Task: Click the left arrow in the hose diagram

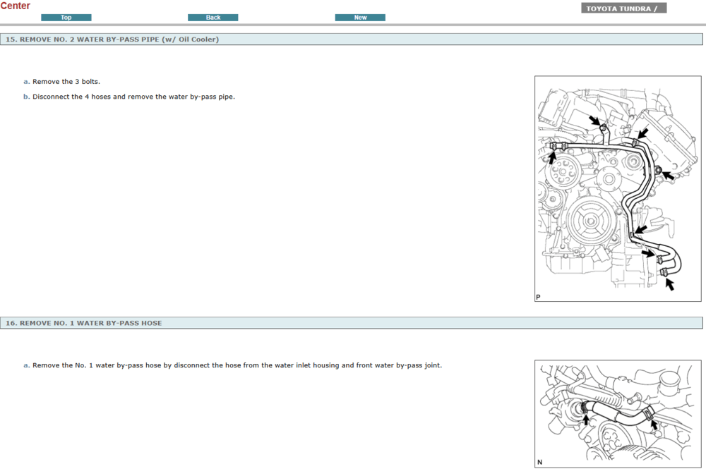Action: click(585, 420)
